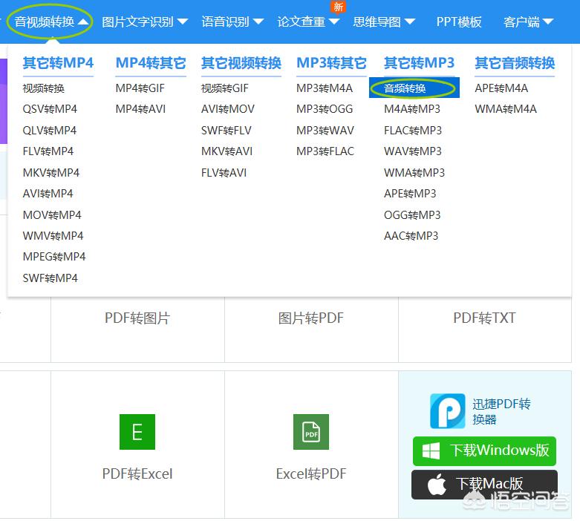Choose AVI转MOV option
Image resolution: width=580 pixels, height=521 pixels.
pyautogui.click(x=228, y=109)
